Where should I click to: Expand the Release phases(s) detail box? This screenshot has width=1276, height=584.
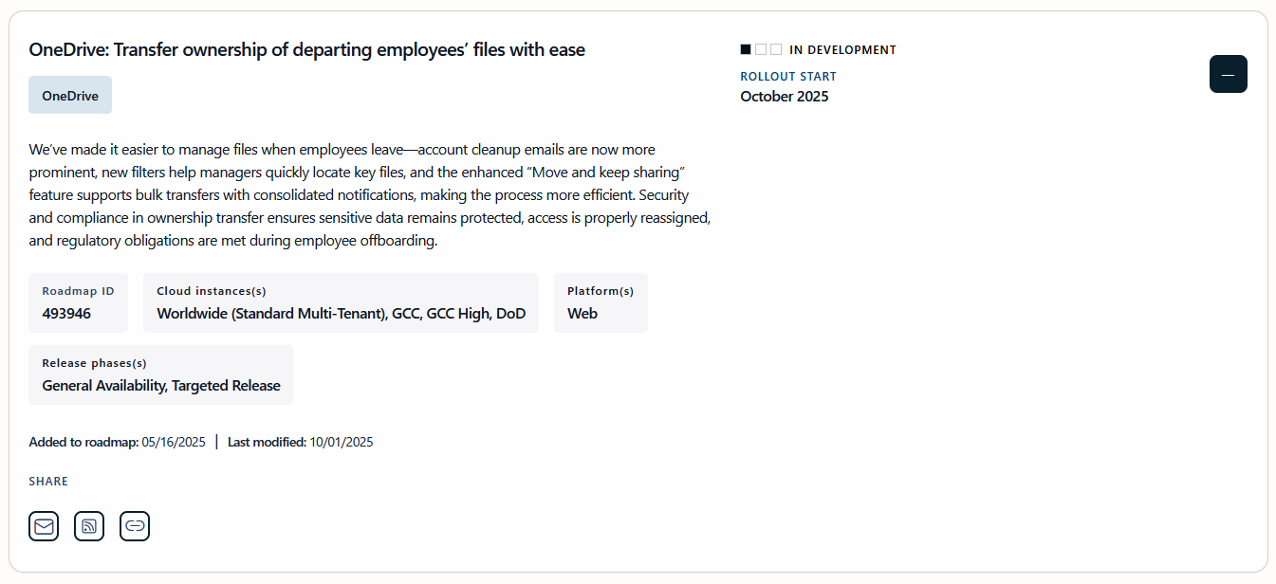tap(160, 374)
